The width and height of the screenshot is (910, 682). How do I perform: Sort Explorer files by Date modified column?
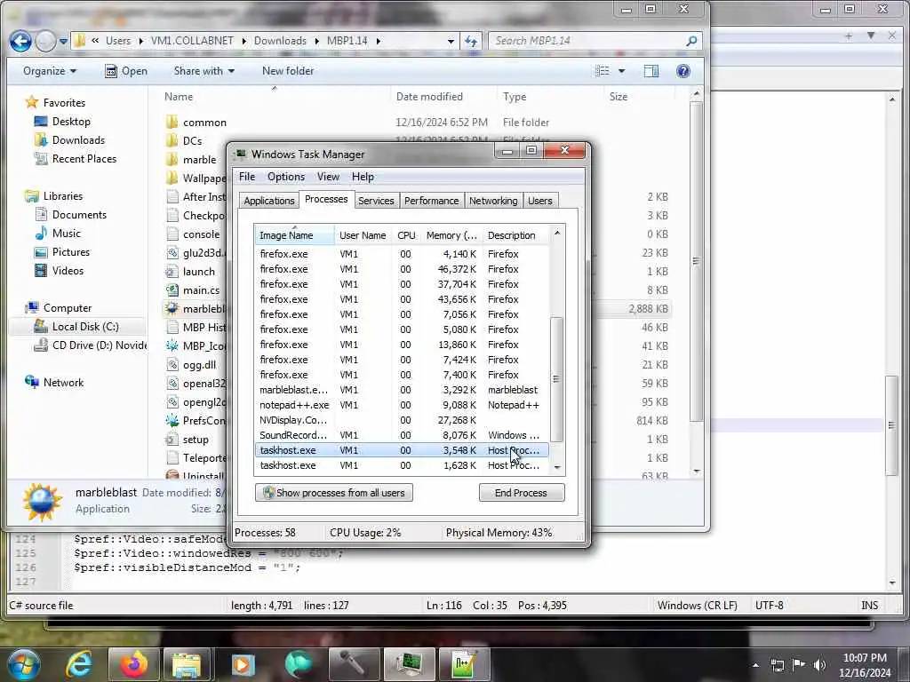[429, 97]
